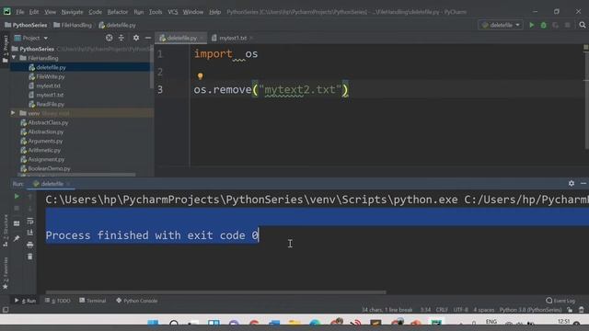Open Project panel gear options

point(136,38)
